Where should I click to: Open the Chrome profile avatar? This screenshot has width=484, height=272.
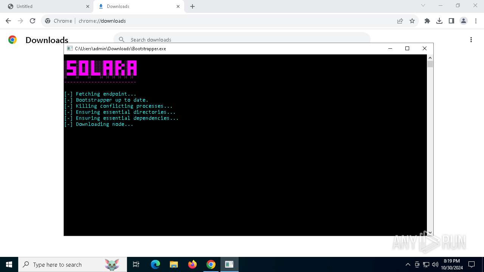(x=464, y=21)
